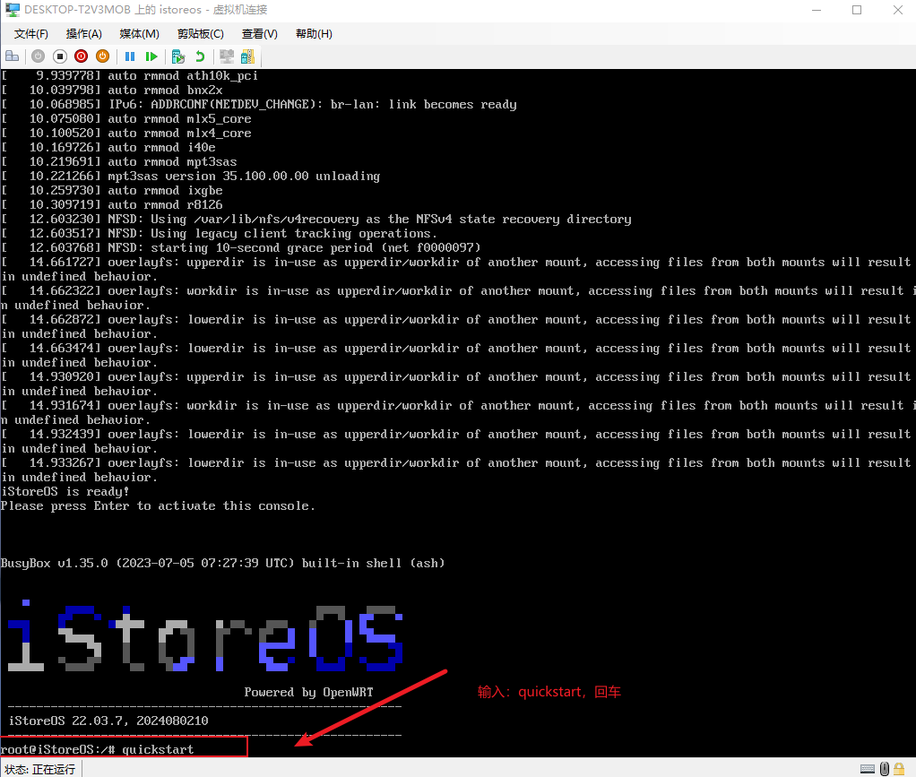916x777 pixels.
Task: Click the mouse capture status icon
Action: [x=885, y=768]
